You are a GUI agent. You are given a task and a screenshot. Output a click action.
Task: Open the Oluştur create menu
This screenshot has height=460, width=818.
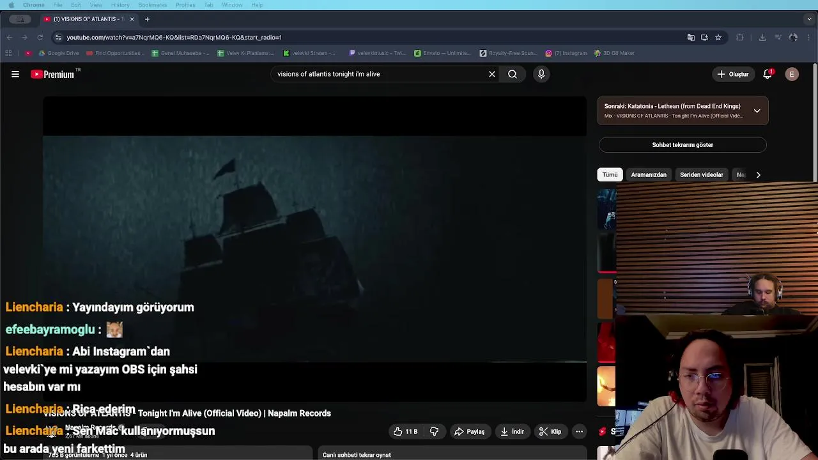click(732, 74)
